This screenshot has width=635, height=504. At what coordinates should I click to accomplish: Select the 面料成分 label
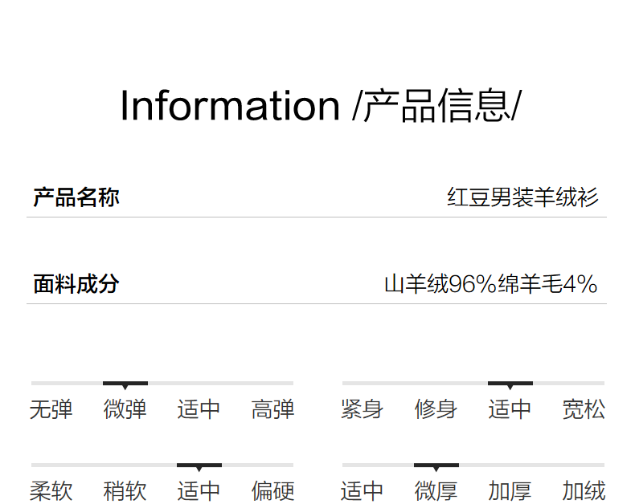[76, 284]
